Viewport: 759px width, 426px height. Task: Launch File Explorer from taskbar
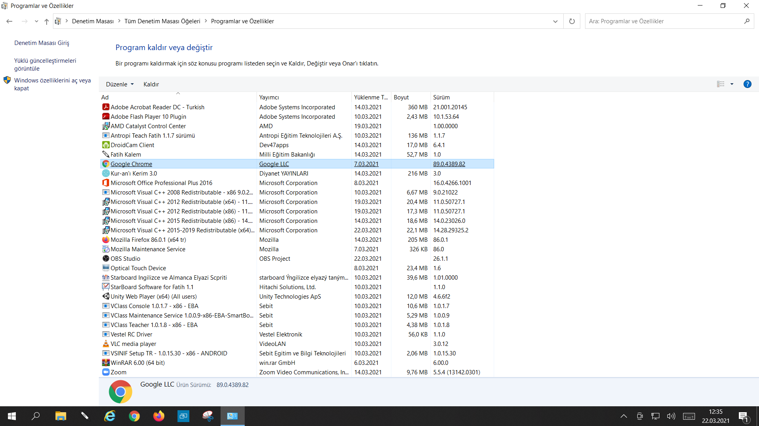(x=60, y=416)
